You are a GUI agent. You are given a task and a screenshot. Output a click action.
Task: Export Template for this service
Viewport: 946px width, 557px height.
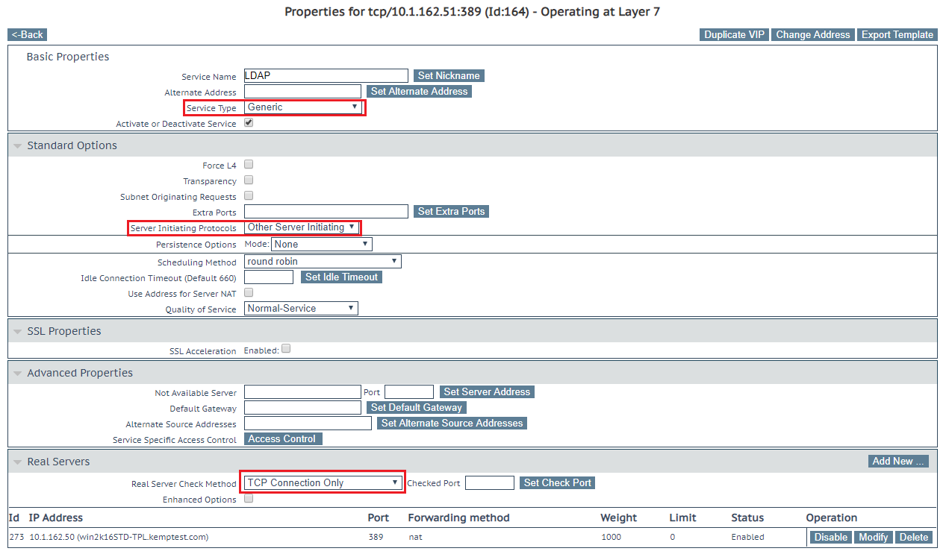pos(897,35)
